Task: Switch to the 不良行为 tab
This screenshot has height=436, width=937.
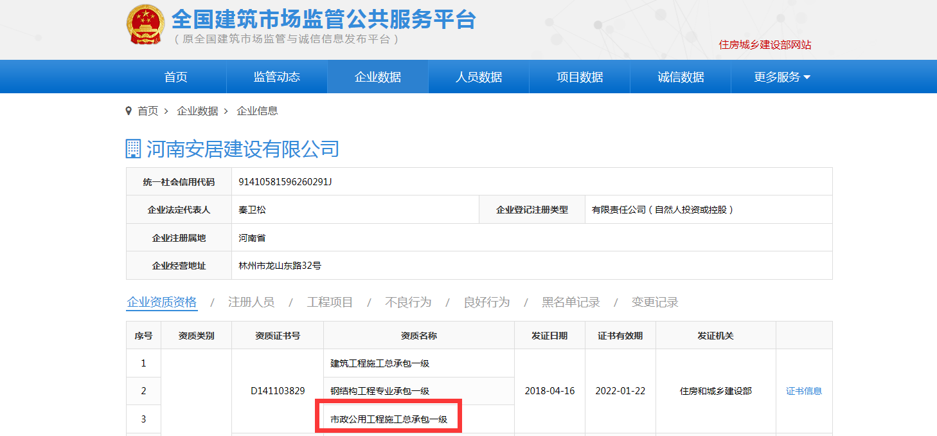Action: (x=408, y=302)
